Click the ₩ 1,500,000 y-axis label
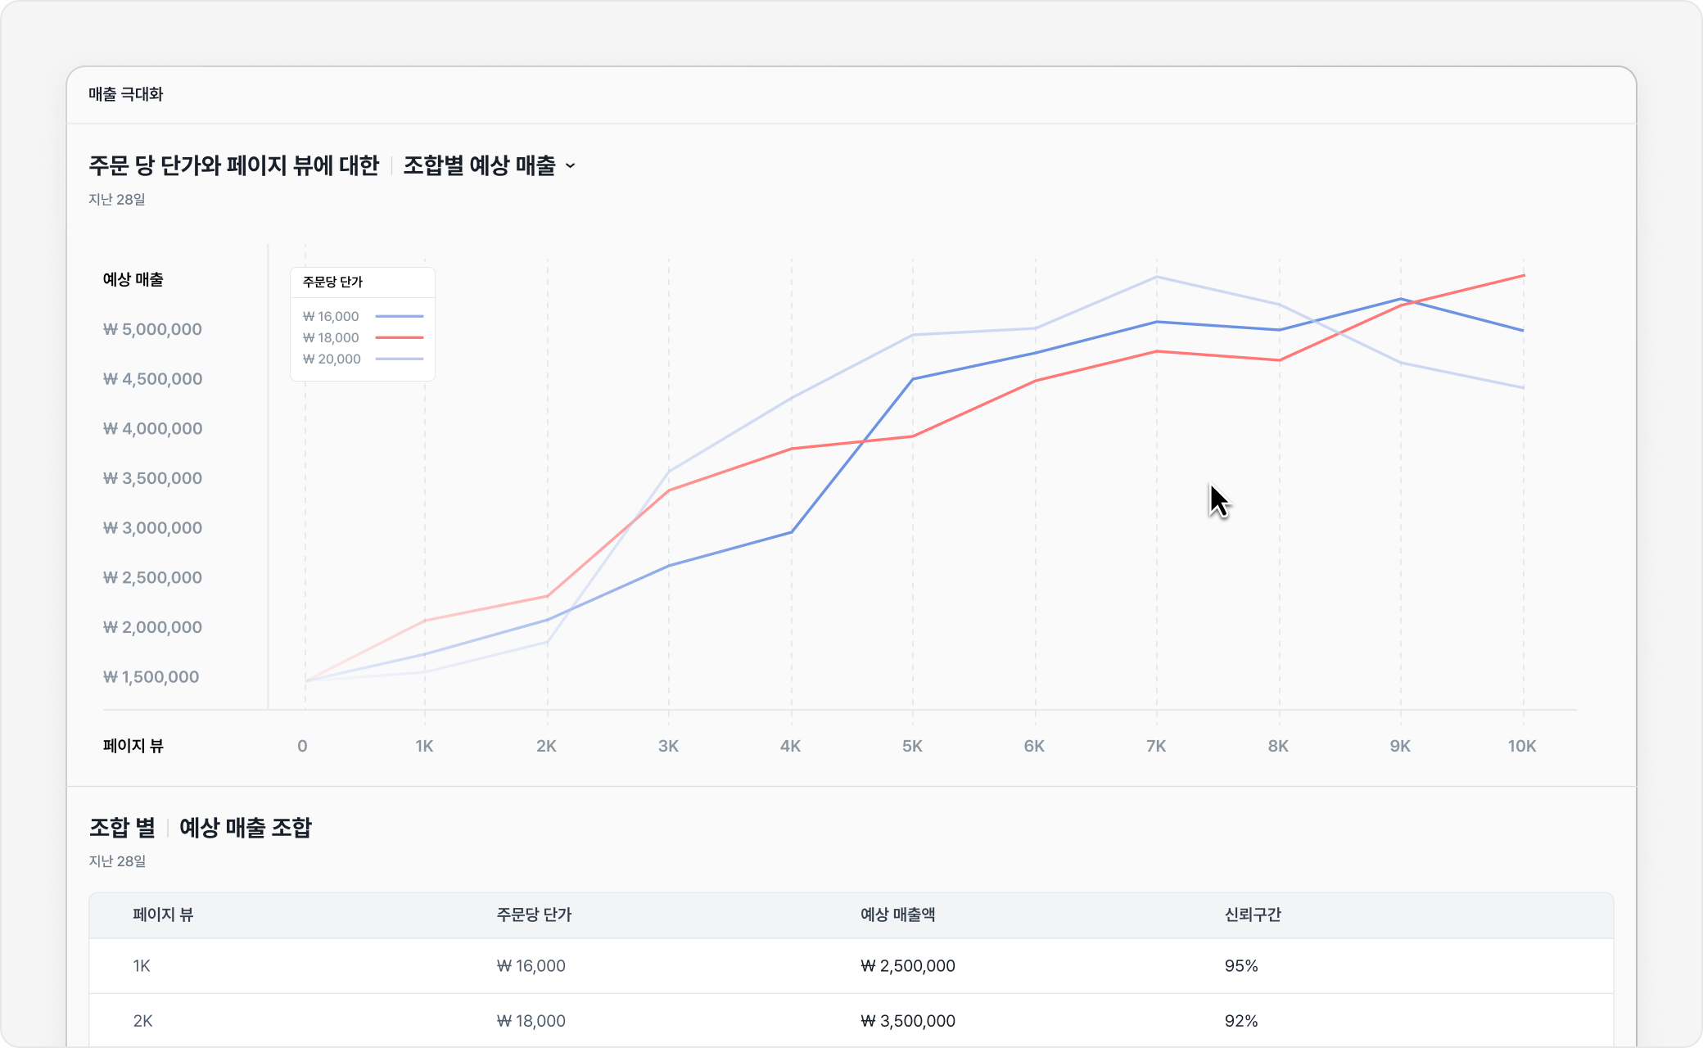This screenshot has width=1703, height=1048. [x=151, y=677]
